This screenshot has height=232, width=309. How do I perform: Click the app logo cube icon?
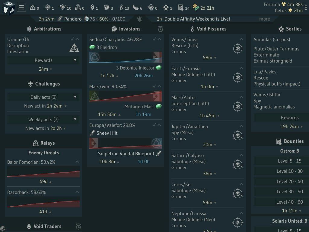pyautogui.click(x=9, y=8)
